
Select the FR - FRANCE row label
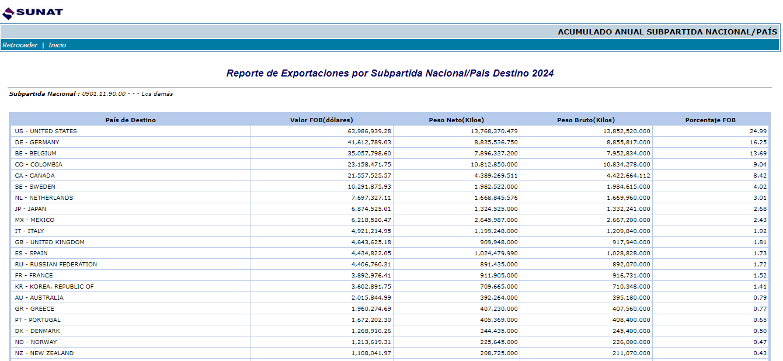pyautogui.click(x=34, y=276)
